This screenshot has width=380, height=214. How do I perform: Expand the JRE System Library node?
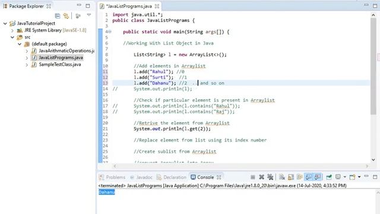[12, 30]
